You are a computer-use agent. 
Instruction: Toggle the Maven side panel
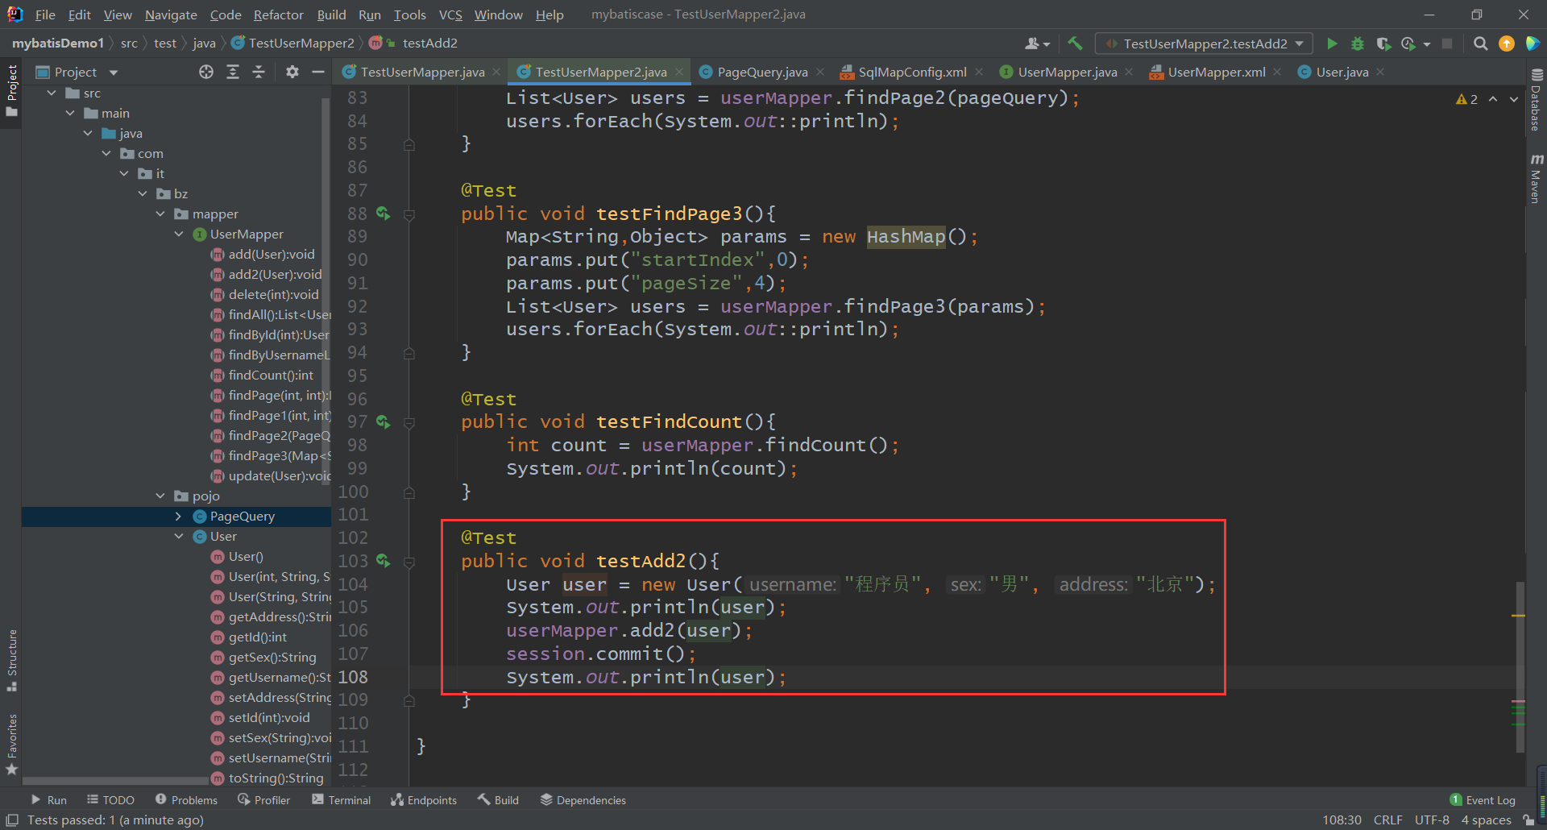coord(1536,179)
